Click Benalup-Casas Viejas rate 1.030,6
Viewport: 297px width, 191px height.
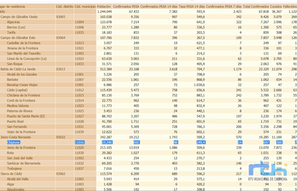[x=199, y=85]
